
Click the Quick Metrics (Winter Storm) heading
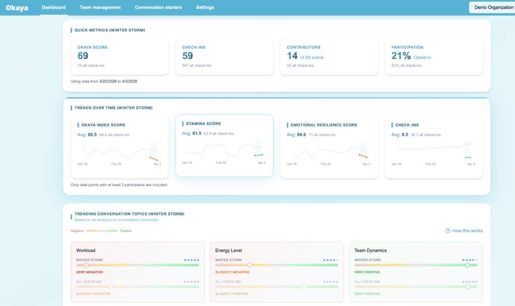click(x=110, y=30)
